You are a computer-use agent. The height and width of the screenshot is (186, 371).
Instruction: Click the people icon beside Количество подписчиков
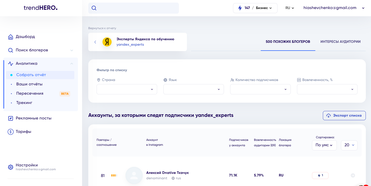click(232, 80)
